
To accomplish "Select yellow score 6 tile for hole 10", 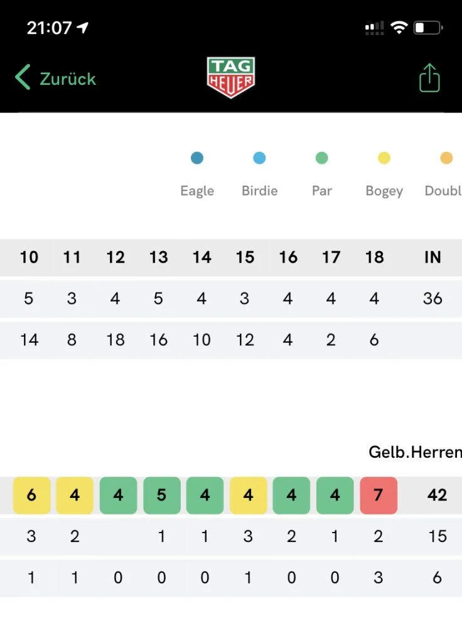I will 31,495.
